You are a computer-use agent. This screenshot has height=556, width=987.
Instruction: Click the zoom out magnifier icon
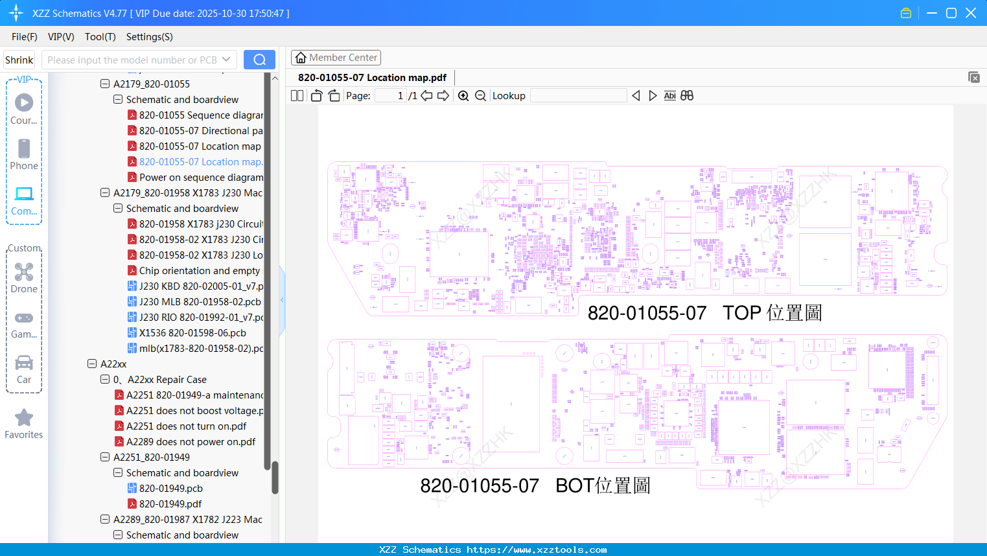[480, 96]
